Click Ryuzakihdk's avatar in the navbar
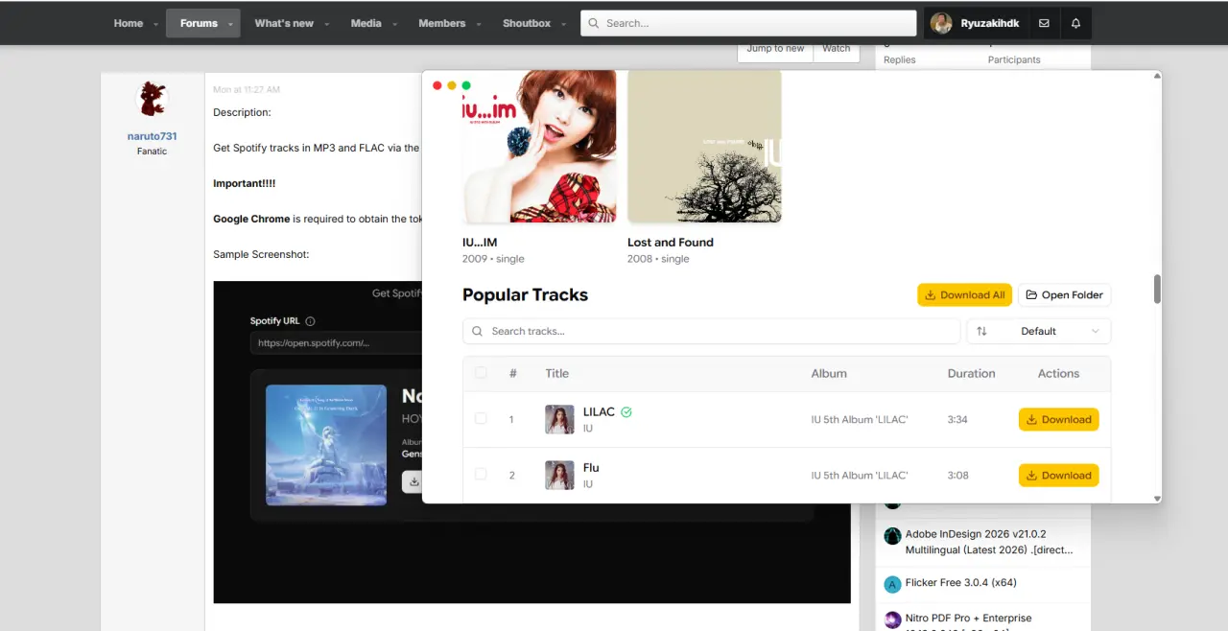 tap(941, 23)
